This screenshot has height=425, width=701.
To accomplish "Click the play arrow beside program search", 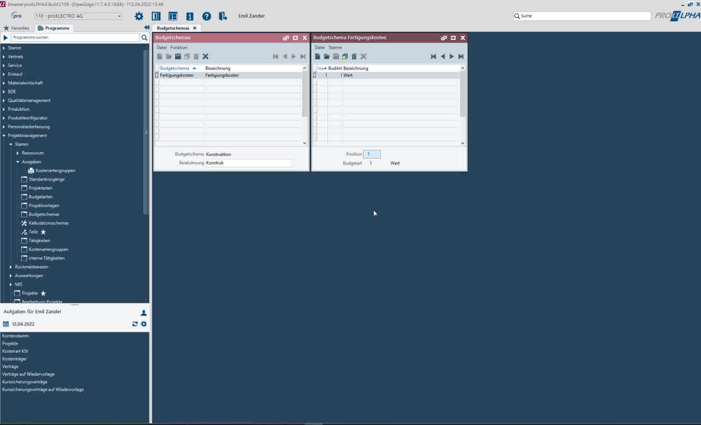I will tap(6, 37).
